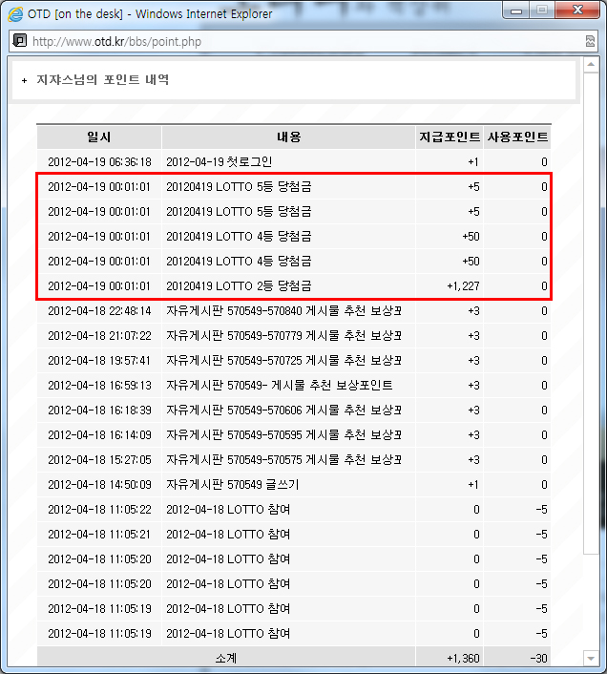Click the vertical scrollbar thumb

[x=591, y=313]
